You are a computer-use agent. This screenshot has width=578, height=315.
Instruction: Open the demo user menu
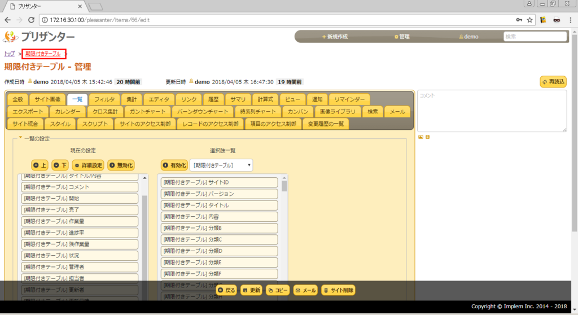pos(468,37)
